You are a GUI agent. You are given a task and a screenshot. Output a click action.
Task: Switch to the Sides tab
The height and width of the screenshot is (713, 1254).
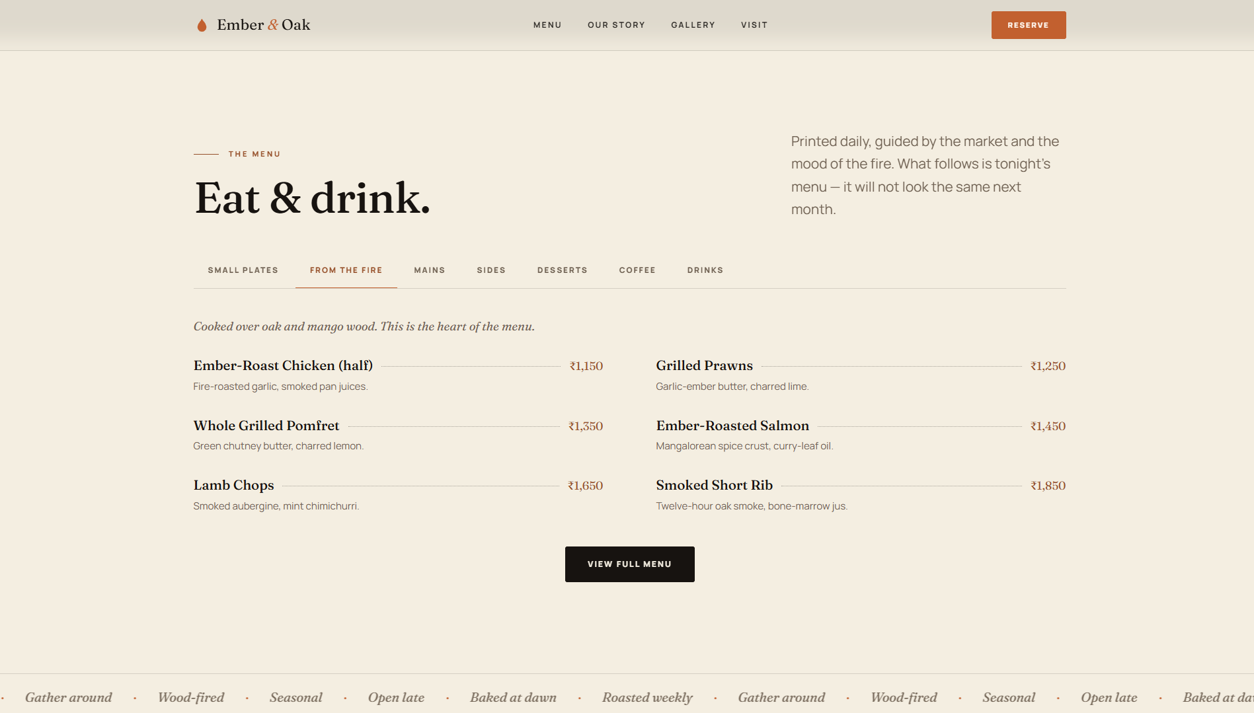(x=491, y=270)
